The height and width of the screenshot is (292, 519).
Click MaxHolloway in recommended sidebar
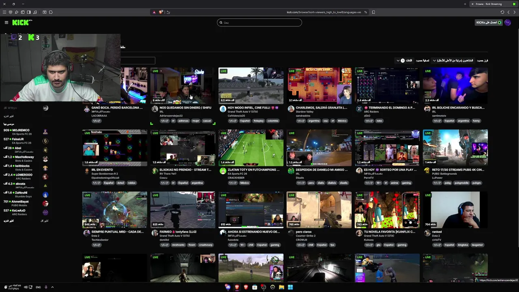pos(24,157)
